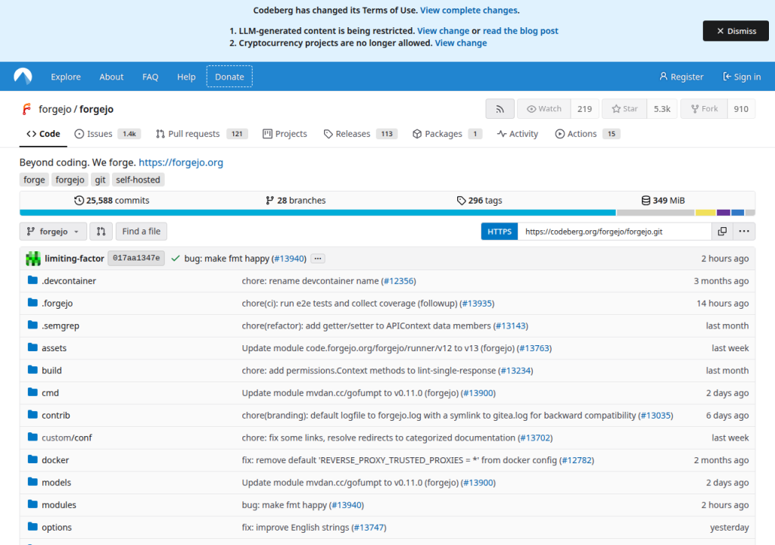Image resolution: width=775 pixels, height=545 pixels.
Task: View the 25,588 commits history
Action: tap(112, 201)
